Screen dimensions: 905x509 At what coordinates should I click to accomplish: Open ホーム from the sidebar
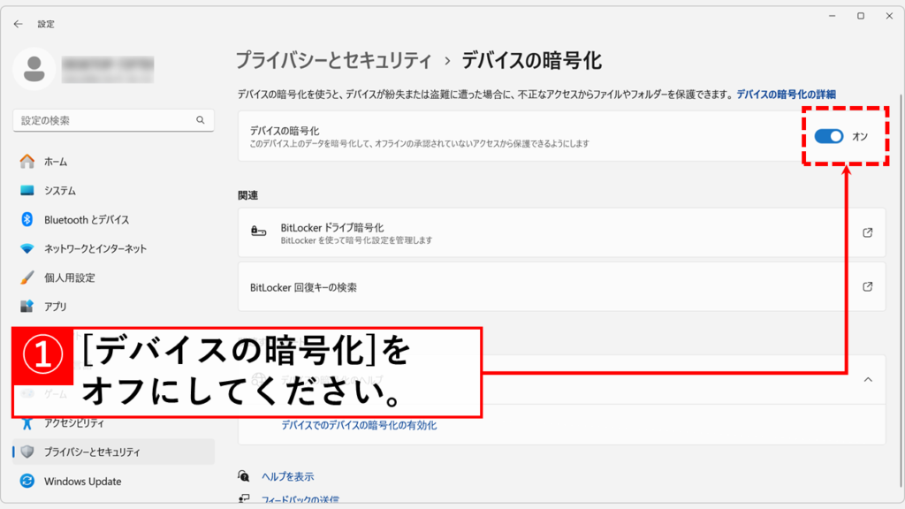tap(56, 162)
